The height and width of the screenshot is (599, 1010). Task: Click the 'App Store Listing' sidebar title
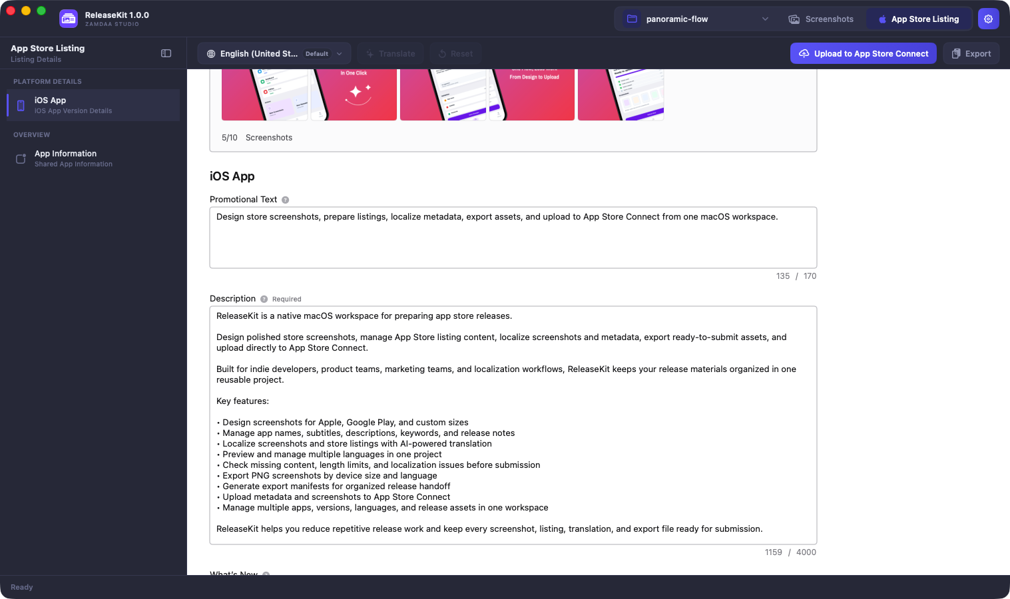pos(48,49)
